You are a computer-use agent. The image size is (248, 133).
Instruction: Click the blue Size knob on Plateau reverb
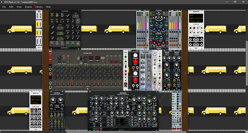tap(154, 29)
